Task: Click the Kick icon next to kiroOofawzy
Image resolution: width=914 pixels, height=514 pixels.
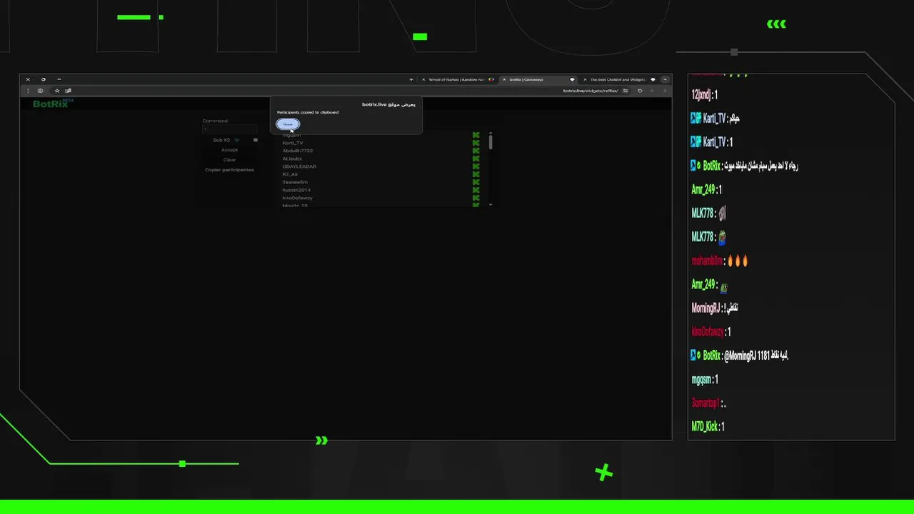Action: [x=476, y=198]
